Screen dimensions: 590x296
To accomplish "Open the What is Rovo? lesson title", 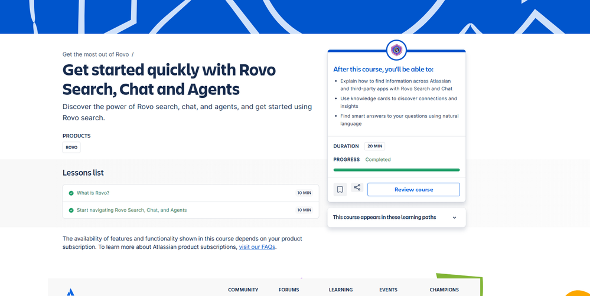I will tap(93, 193).
